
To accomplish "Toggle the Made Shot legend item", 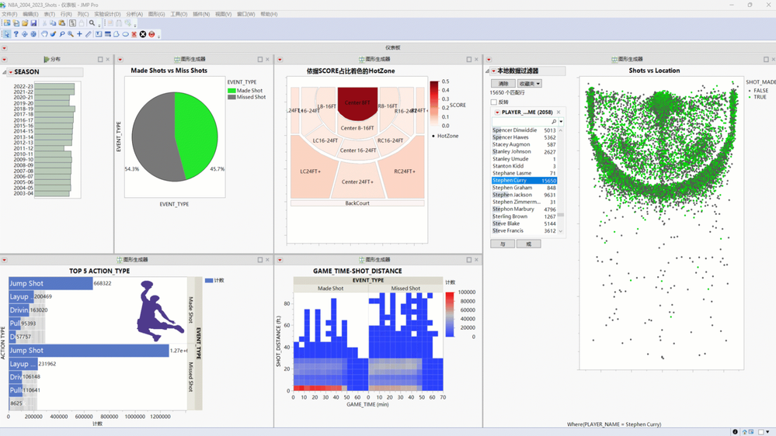I will 245,91.
